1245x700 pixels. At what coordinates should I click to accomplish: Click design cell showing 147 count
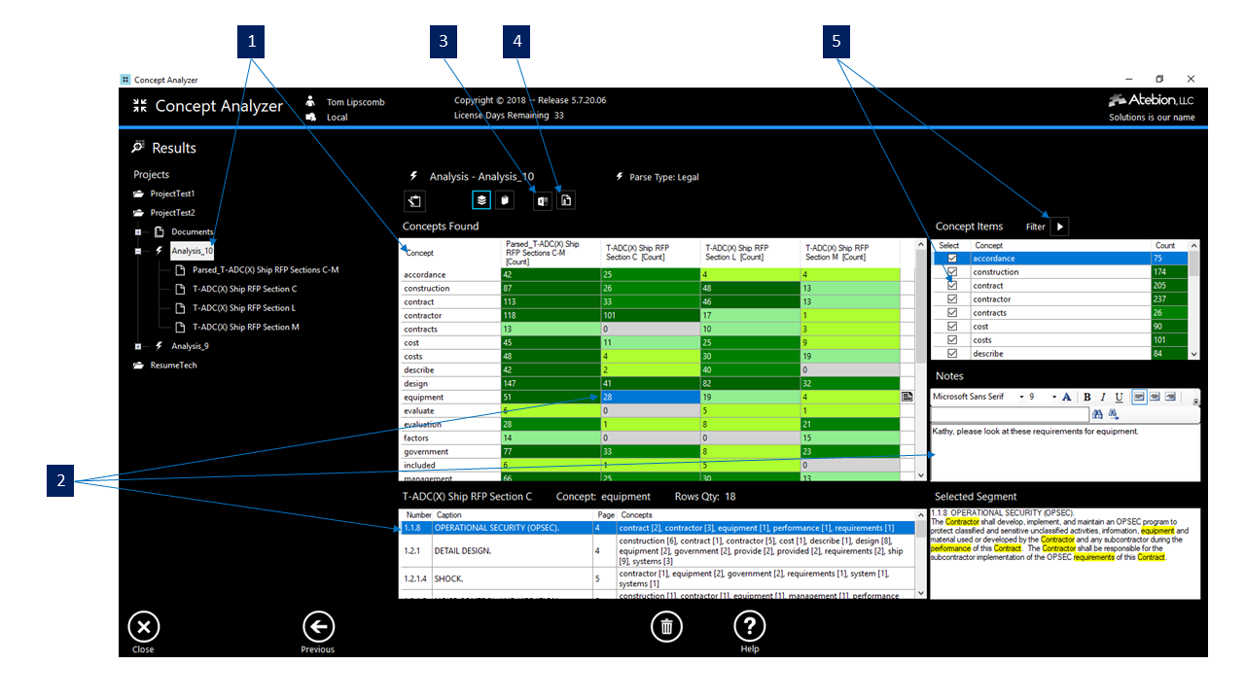click(x=550, y=383)
